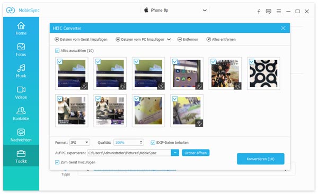Open the Home section in sidebar

[x=21, y=29]
